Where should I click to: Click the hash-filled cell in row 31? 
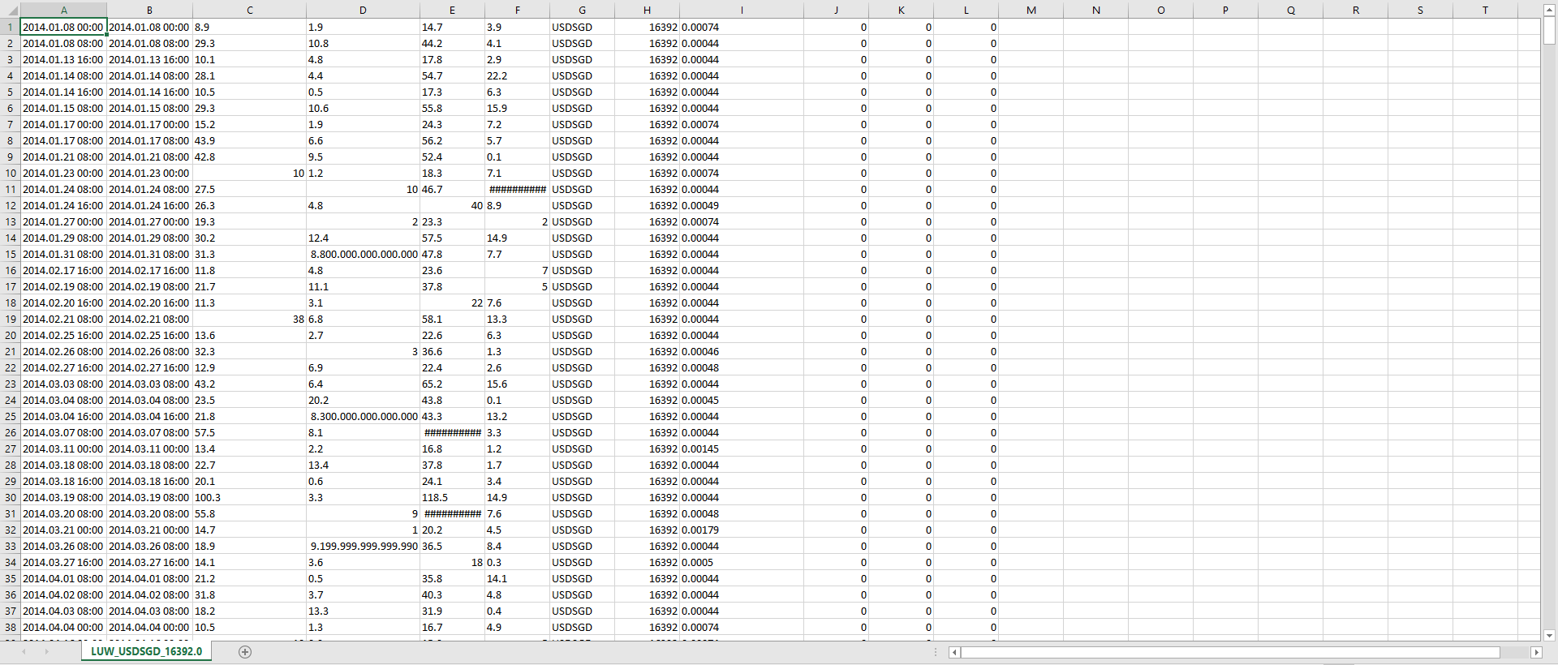(x=452, y=513)
